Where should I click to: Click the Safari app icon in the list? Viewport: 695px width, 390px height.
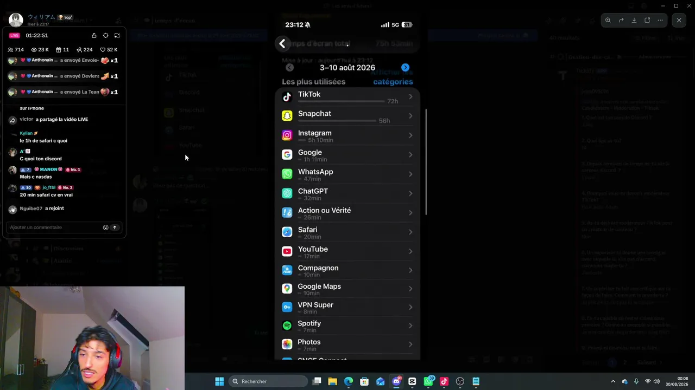pyautogui.click(x=287, y=232)
